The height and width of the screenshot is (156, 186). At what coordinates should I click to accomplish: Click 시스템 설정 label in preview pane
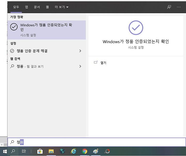click(x=136, y=47)
